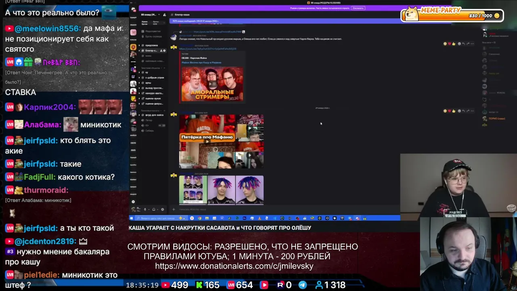The height and width of the screenshot is (291, 517).
Task: Play the Пятёрка про Мафаню video
Action: click(207, 141)
